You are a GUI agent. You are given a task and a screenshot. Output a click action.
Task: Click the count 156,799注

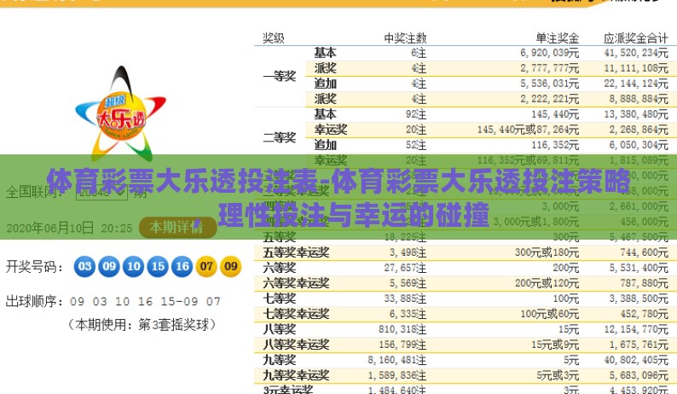(x=402, y=345)
